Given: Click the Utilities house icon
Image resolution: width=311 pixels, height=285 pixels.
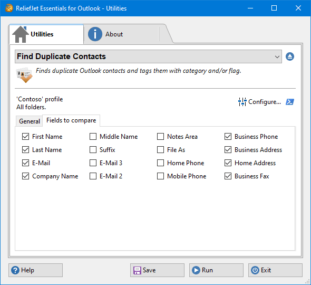Looking at the screenshot, I should (20, 34).
